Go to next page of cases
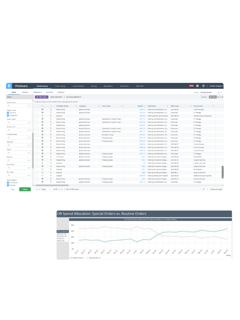 pos(59,189)
